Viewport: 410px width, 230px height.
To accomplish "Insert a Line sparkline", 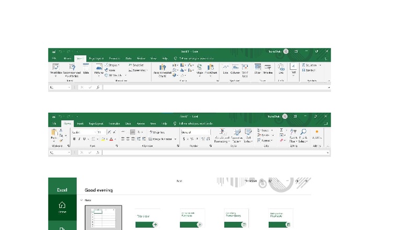I will click(225, 69).
